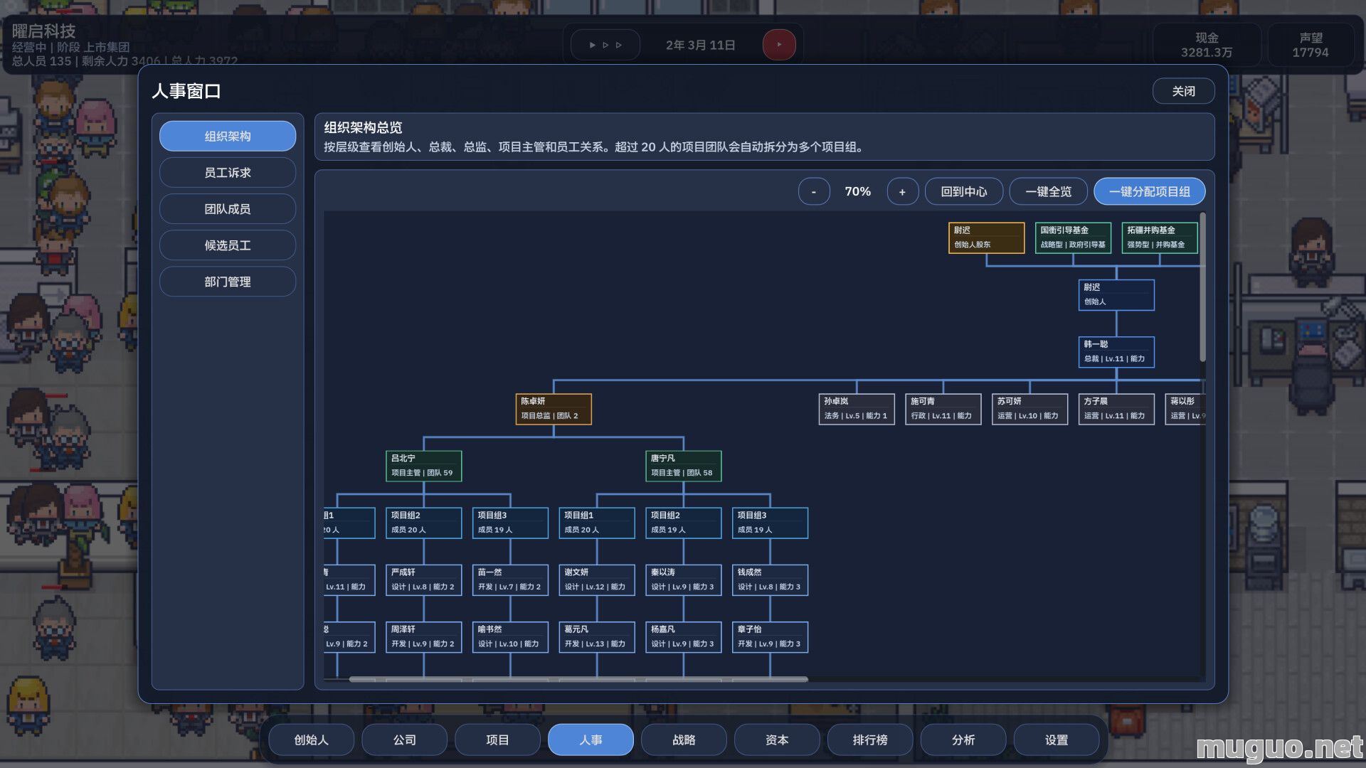
Task: Switch to 创始人 bottom menu
Action: point(311,740)
